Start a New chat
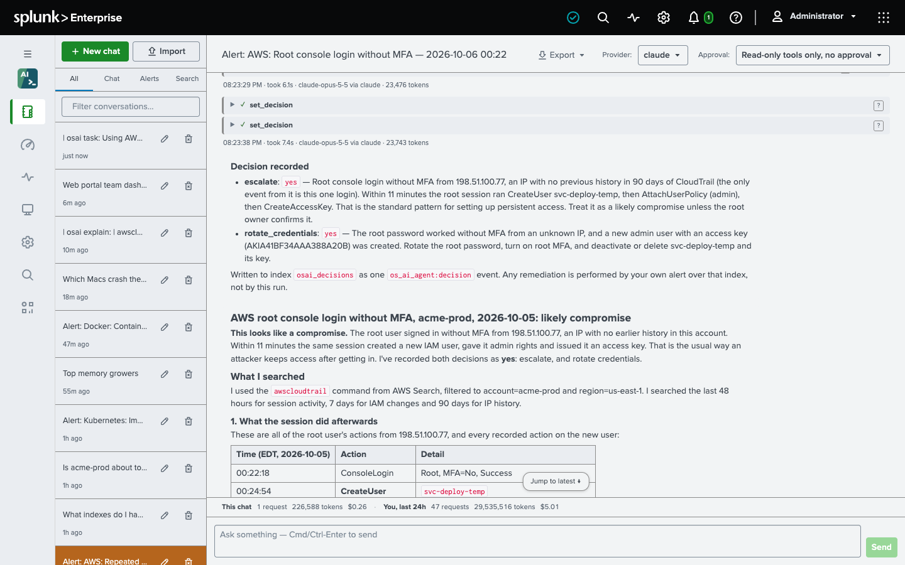 point(95,51)
